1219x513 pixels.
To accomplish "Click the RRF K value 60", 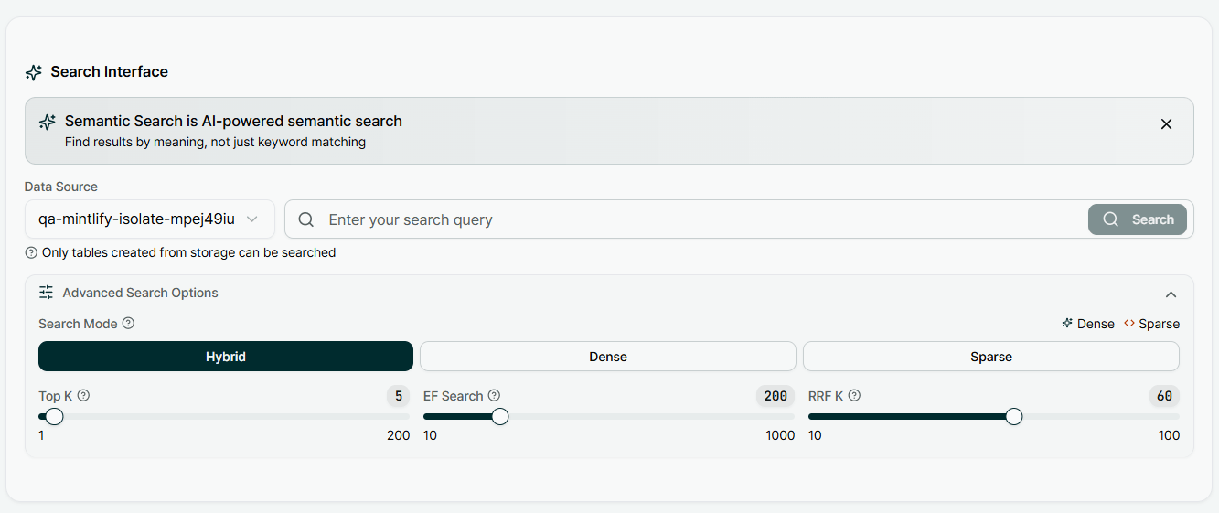I will (1164, 396).
